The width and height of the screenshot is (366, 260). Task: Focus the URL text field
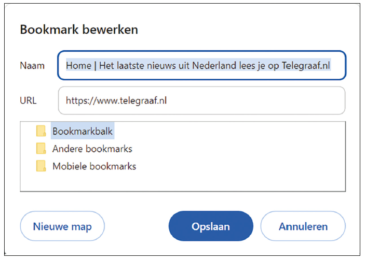pos(201,100)
